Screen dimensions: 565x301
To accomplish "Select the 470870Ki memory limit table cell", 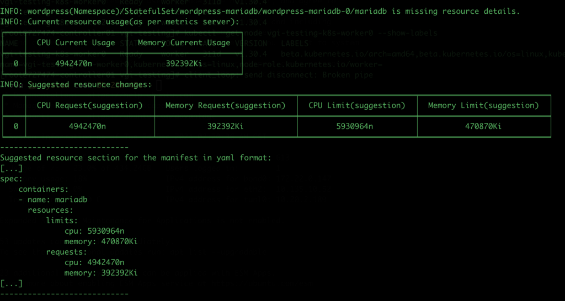I will coord(483,126).
